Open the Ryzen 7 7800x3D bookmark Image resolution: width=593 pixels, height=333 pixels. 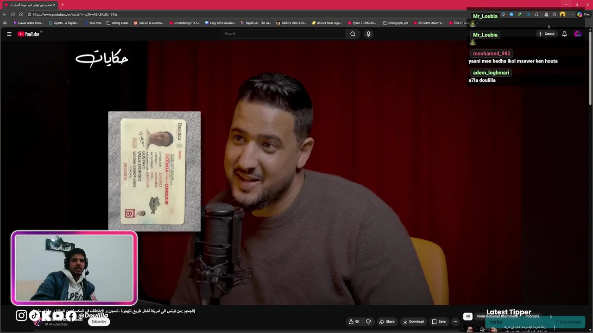tap(362, 23)
